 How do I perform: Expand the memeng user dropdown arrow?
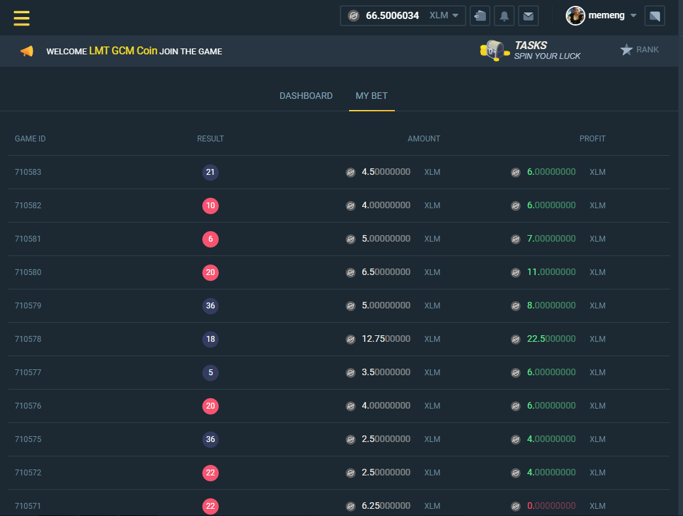pyautogui.click(x=633, y=16)
